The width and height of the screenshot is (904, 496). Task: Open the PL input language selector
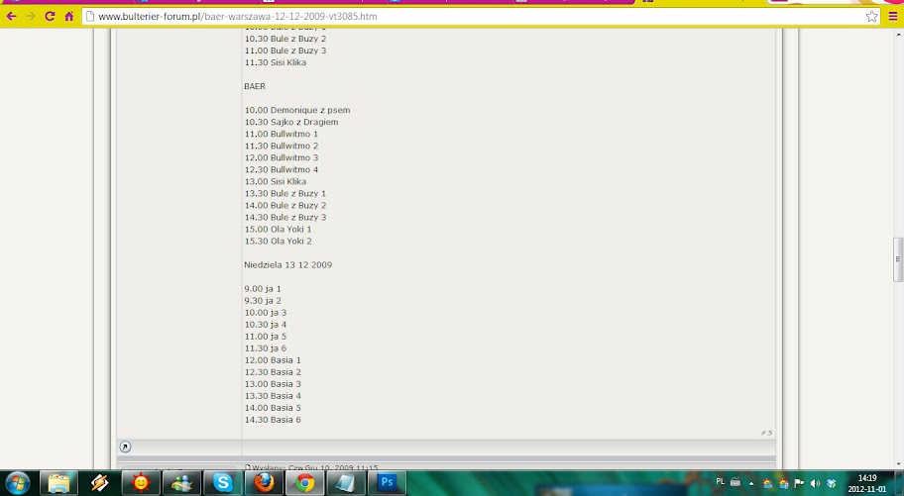point(720,481)
